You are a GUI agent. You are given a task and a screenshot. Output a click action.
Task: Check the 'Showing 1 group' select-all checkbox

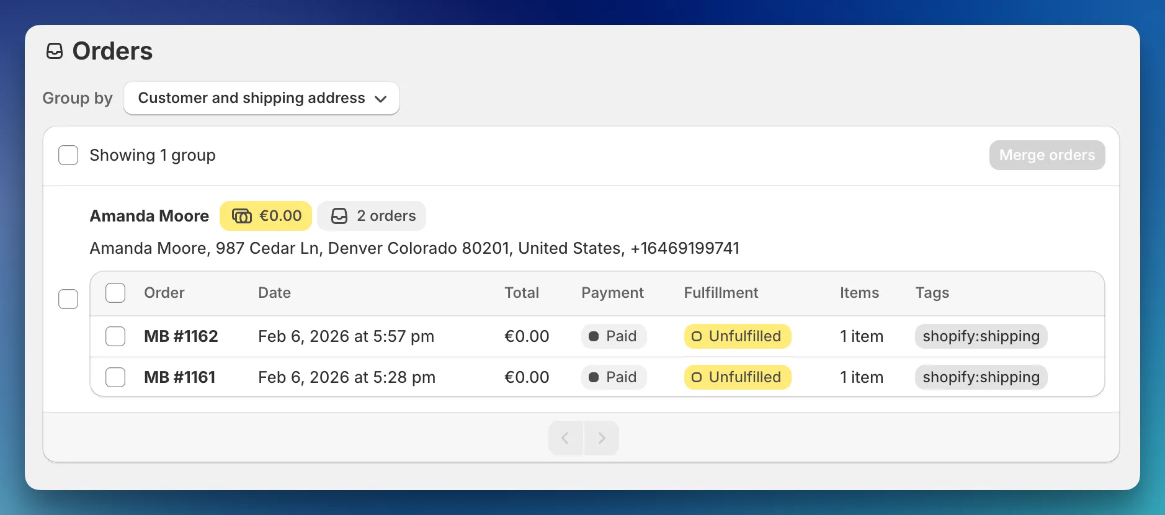pos(68,155)
